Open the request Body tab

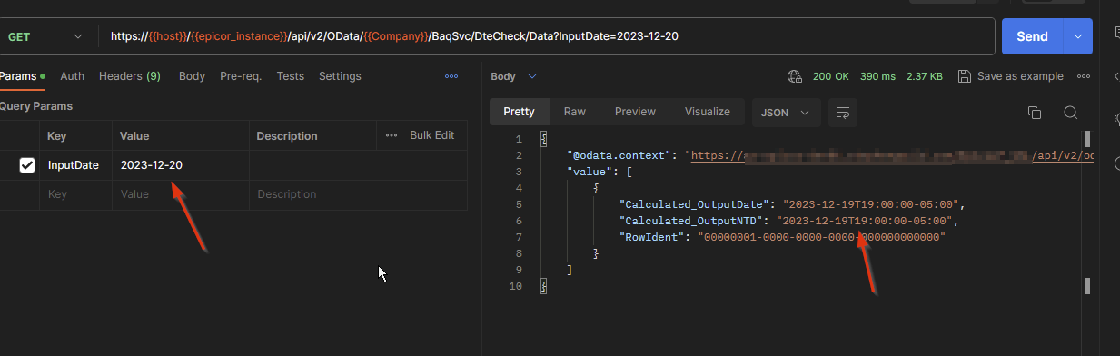point(192,76)
